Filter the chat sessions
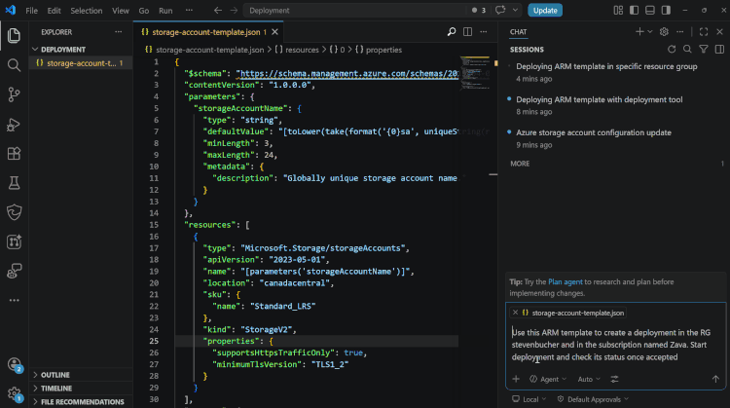The image size is (730, 408). (704, 49)
